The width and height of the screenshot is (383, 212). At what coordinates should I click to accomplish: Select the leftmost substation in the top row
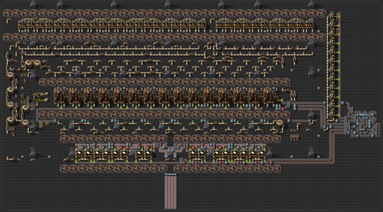(x=33, y=4)
